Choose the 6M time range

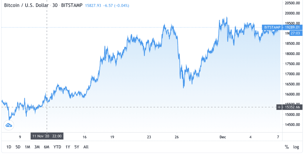46,147
